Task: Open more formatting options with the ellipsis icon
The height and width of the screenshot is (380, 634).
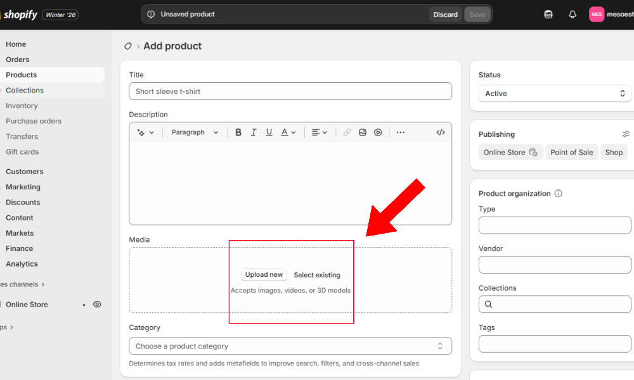Action: click(x=400, y=132)
